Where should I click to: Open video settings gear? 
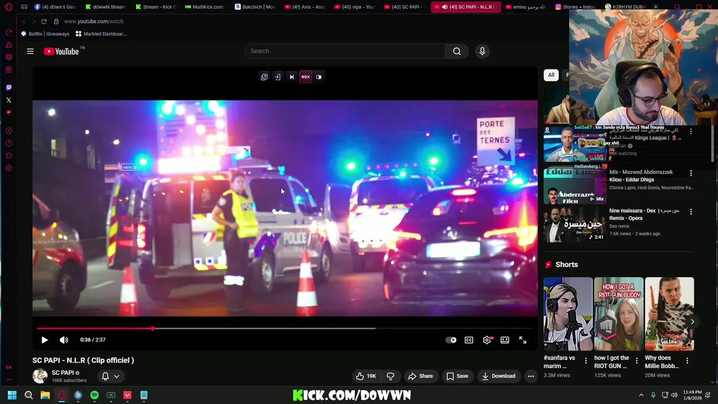(x=487, y=339)
